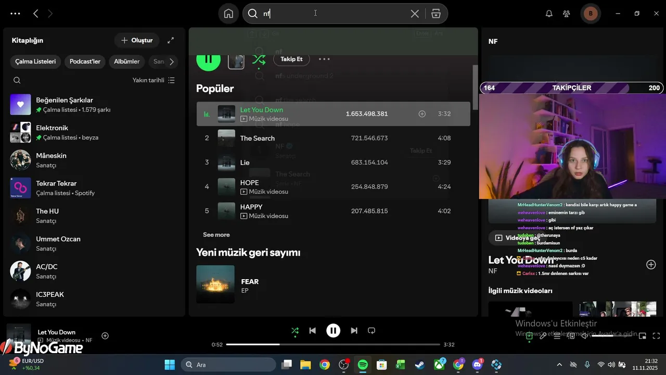Toggle the Now Playing view icon
The image size is (666, 375).
(x=529, y=336)
